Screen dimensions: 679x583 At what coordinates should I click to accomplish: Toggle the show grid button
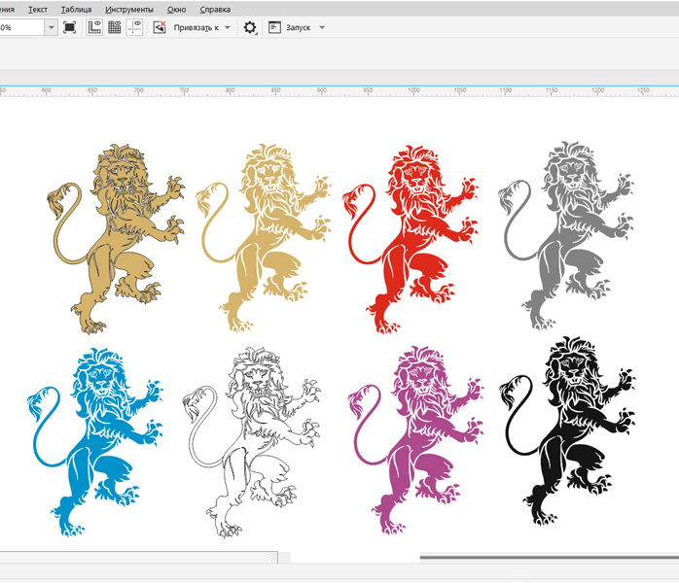pos(114,28)
